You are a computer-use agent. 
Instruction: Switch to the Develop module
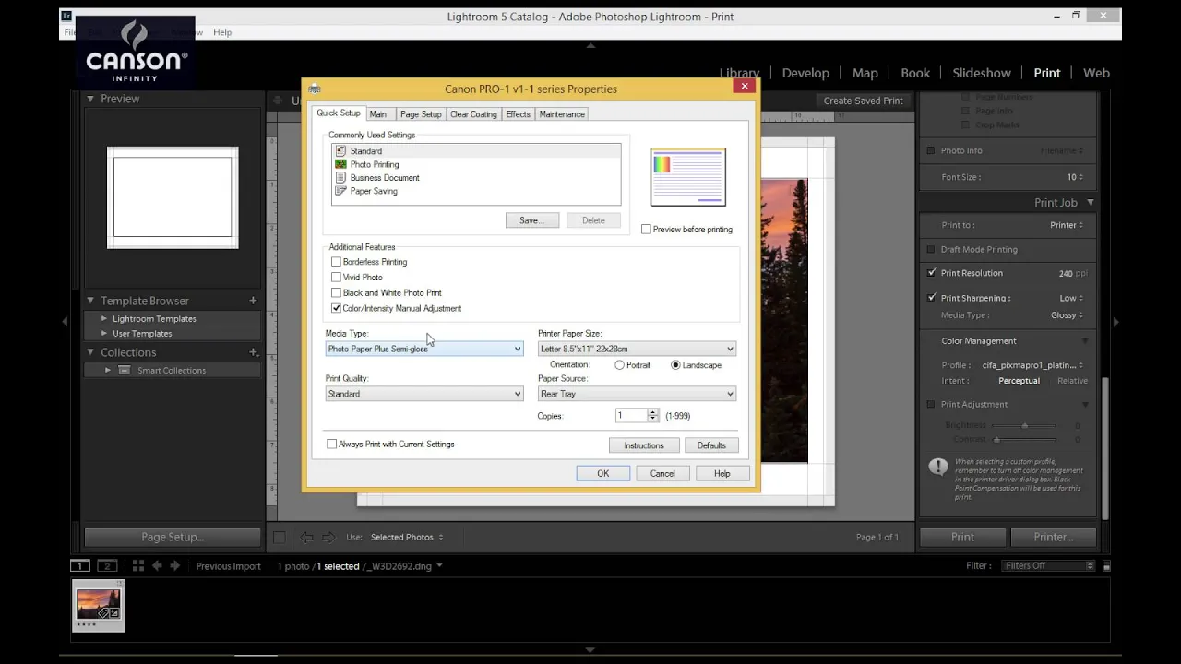point(805,73)
